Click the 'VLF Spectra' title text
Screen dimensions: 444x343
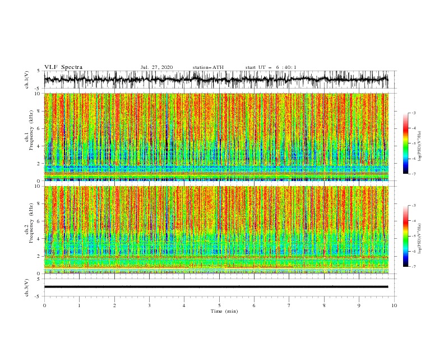pyautogui.click(x=63, y=67)
